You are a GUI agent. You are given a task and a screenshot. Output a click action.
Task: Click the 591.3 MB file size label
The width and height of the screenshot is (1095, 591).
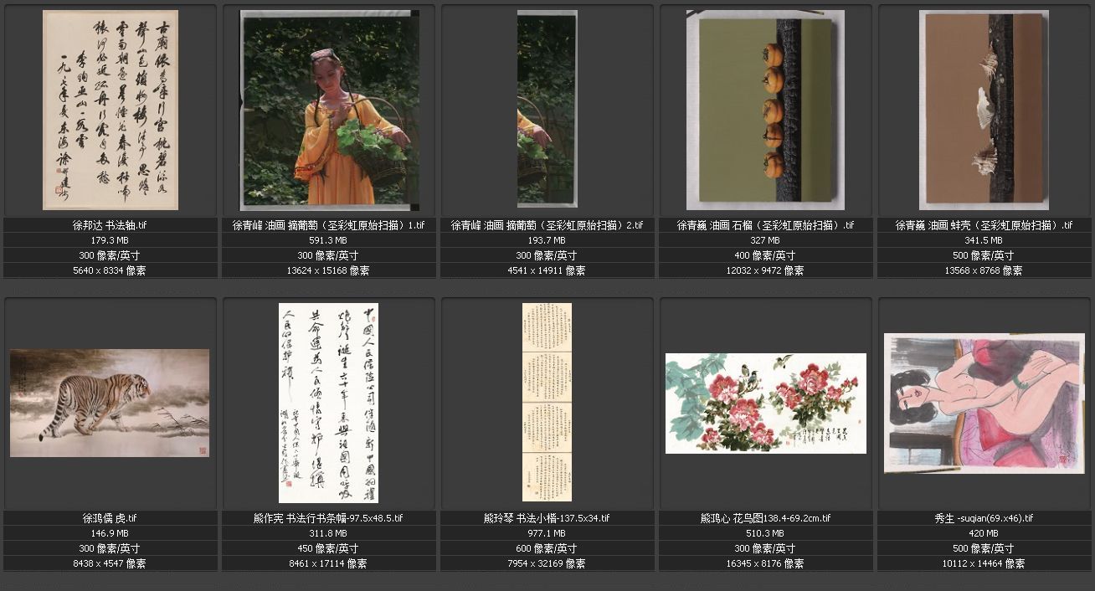[328, 240]
